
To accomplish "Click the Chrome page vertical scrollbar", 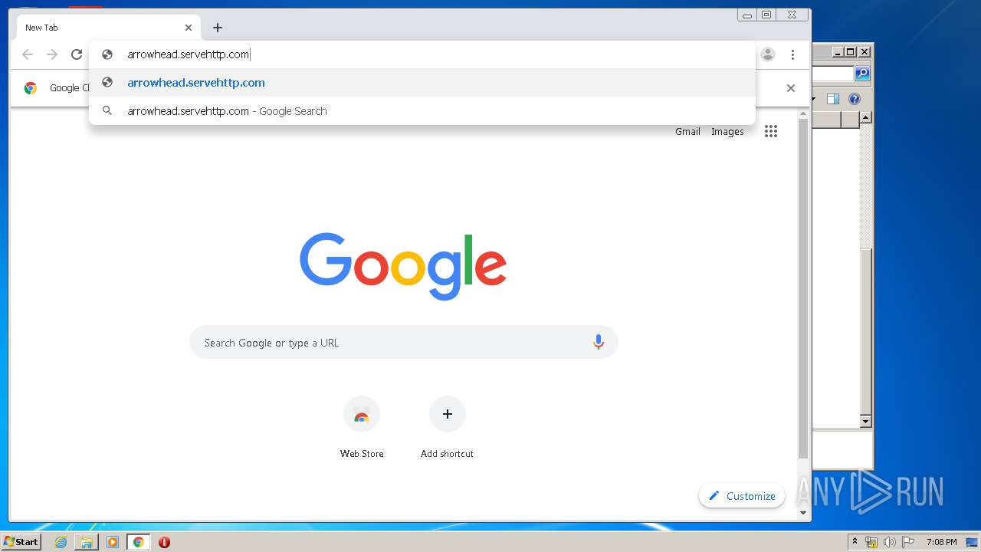I will [x=803, y=288].
